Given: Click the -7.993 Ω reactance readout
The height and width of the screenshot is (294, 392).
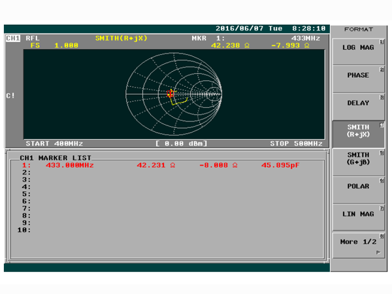Looking at the screenshot, I should 290,46.
